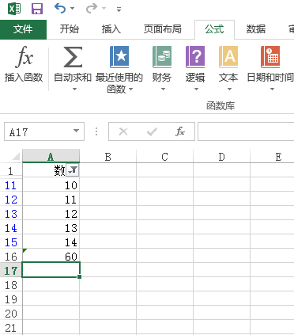The image size is (294, 335).
Task: Click the fill handle of cell A17
Action: 79,276
